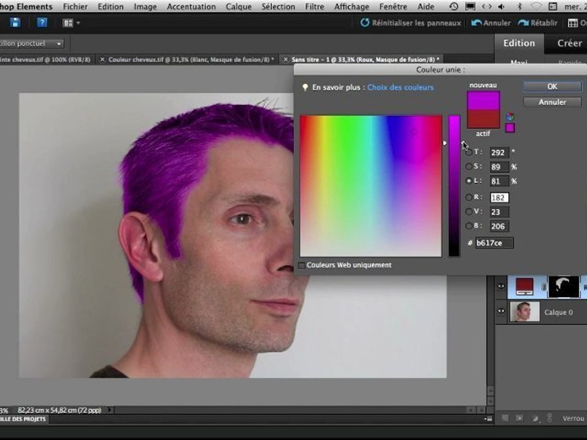Open the Fichier menu
Viewport: 587px width, 440px height.
pos(75,7)
